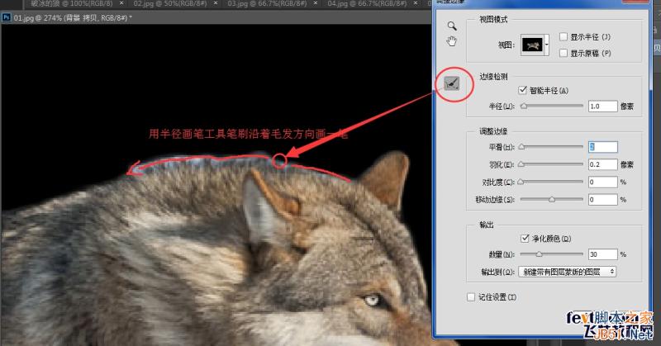
Task: Switch to the 02.jpg @ 50% tab
Action: (170, 3)
